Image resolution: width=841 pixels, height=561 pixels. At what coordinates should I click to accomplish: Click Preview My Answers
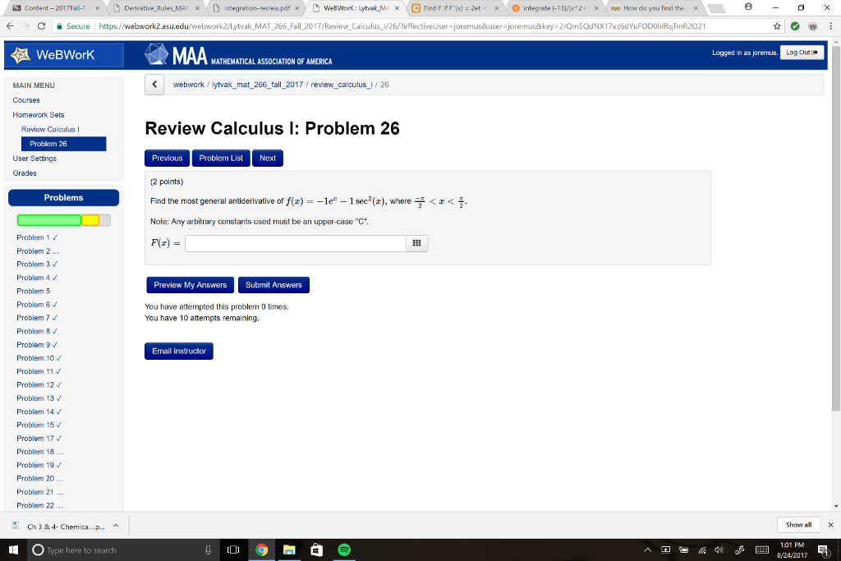click(191, 285)
